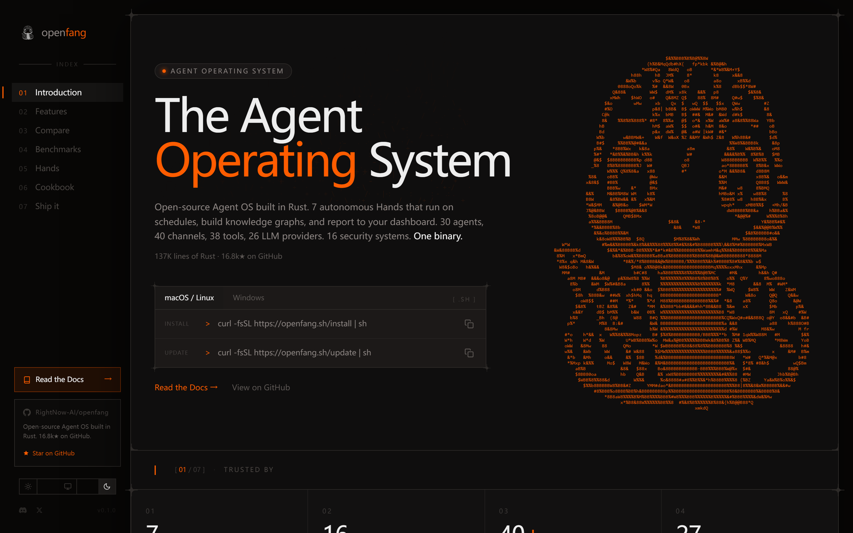Switch to the Windows install tab
This screenshot has height=533, width=853.
click(248, 298)
